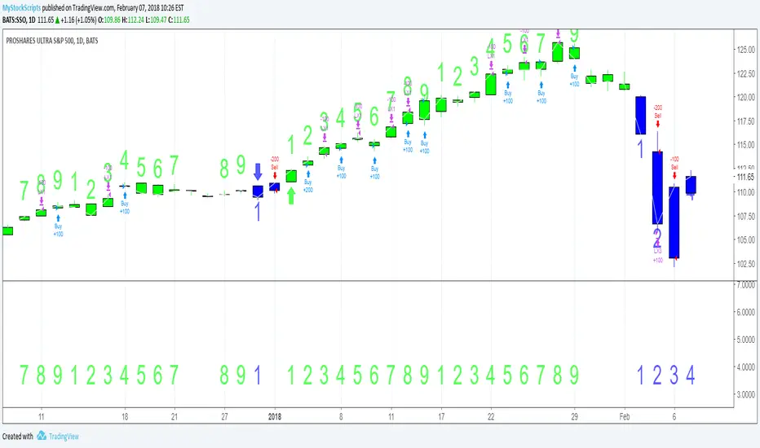
Task: Click the 27 date label on time axis
Action: pos(224,416)
